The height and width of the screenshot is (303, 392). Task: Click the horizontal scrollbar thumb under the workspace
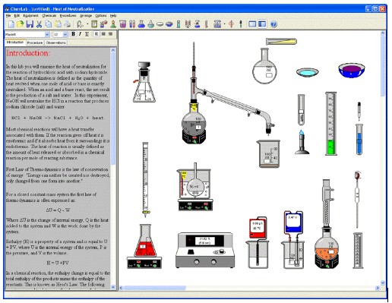click(155, 288)
